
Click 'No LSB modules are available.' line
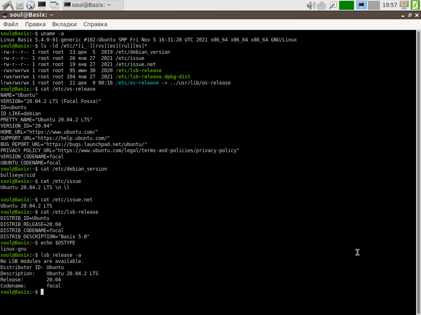42,261
